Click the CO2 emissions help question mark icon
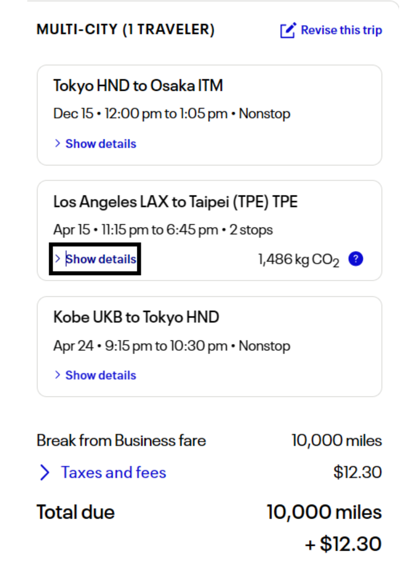The height and width of the screenshot is (580, 413). [356, 259]
